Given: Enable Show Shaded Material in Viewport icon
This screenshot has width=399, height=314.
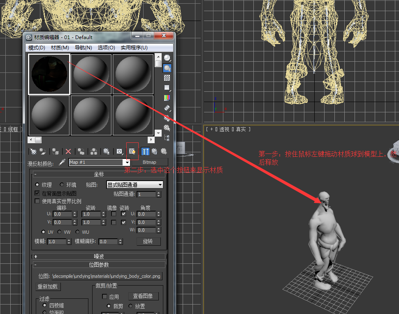Looking at the screenshot, I should tap(132, 151).
